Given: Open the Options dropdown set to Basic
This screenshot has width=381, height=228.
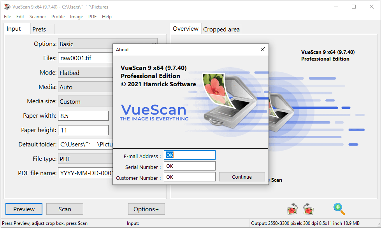Looking at the screenshot, I should pos(108,44).
